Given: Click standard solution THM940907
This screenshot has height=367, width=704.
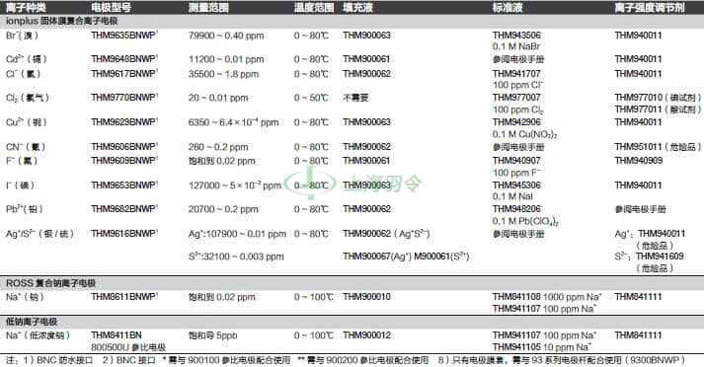Looking at the screenshot, I should 516,160.
